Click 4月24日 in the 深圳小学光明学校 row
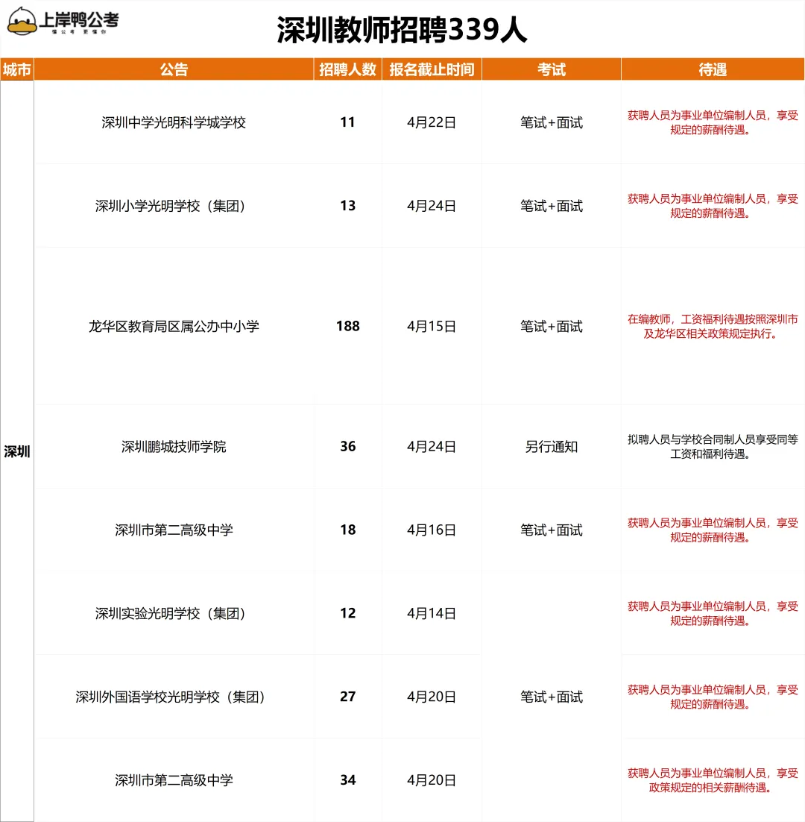The width and height of the screenshot is (805, 822). pyautogui.click(x=432, y=206)
